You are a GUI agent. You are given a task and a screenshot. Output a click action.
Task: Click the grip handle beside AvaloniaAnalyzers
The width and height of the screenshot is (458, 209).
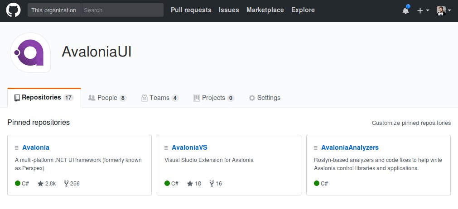(316, 148)
